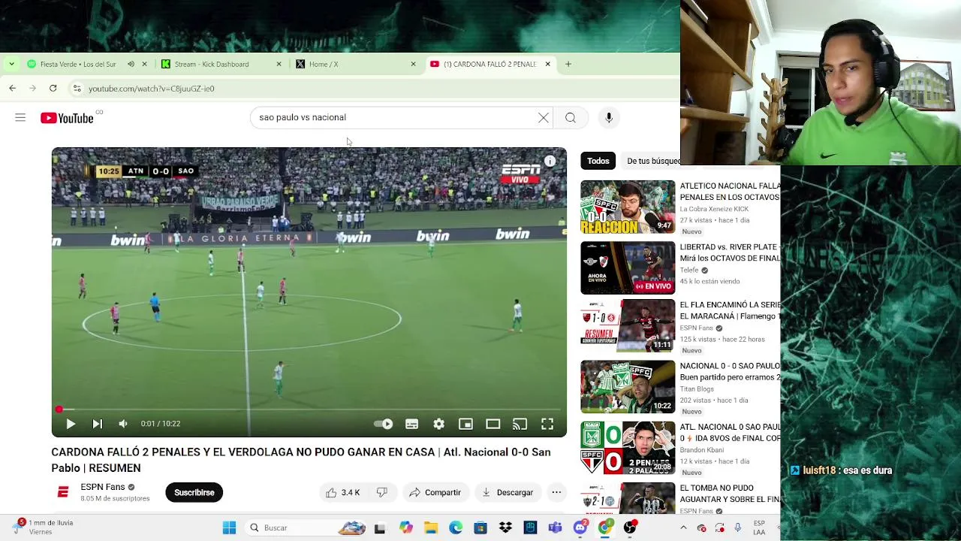Mute the video player volume
961x541 pixels.
tap(123, 424)
